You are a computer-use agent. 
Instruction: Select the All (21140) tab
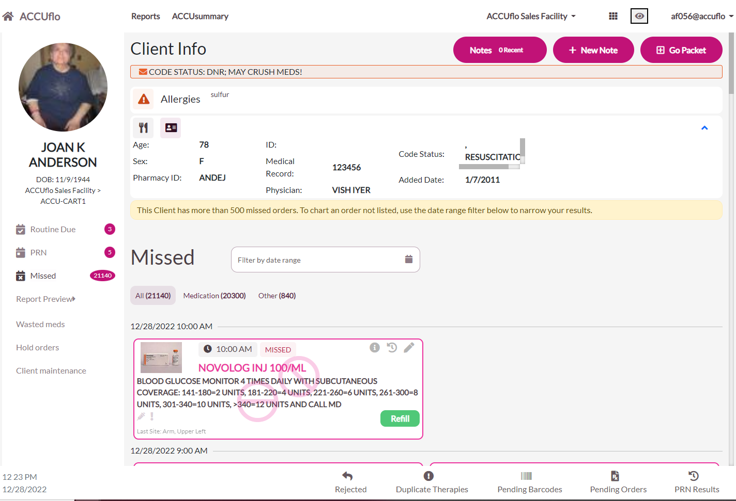[153, 296]
